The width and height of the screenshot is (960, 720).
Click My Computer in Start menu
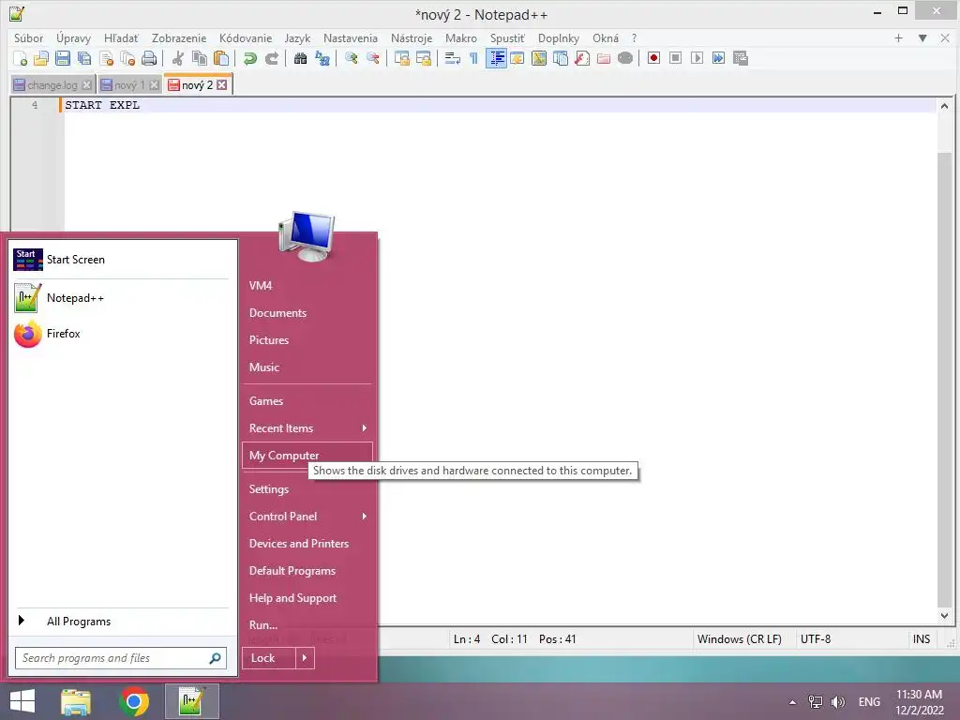point(307,456)
